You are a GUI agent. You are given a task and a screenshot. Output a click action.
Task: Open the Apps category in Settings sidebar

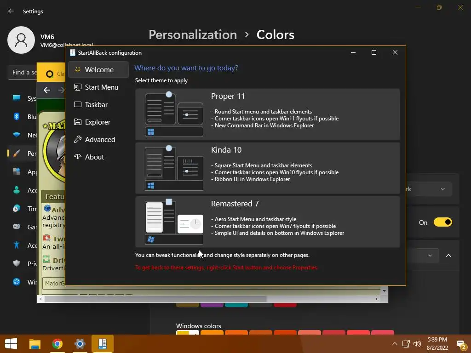click(23, 172)
